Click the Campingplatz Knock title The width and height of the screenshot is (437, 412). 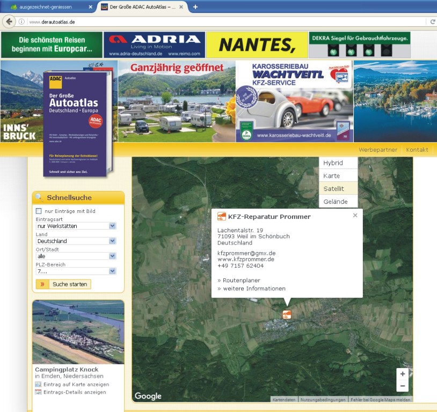pyautogui.click(x=67, y=370)
